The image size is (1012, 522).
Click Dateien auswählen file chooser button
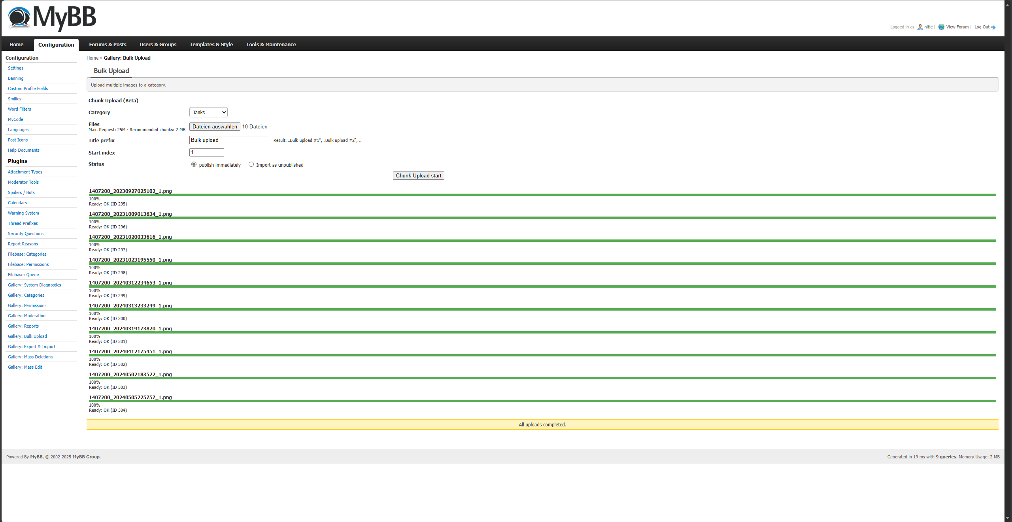pyautogui.click(x=215, y=127)
